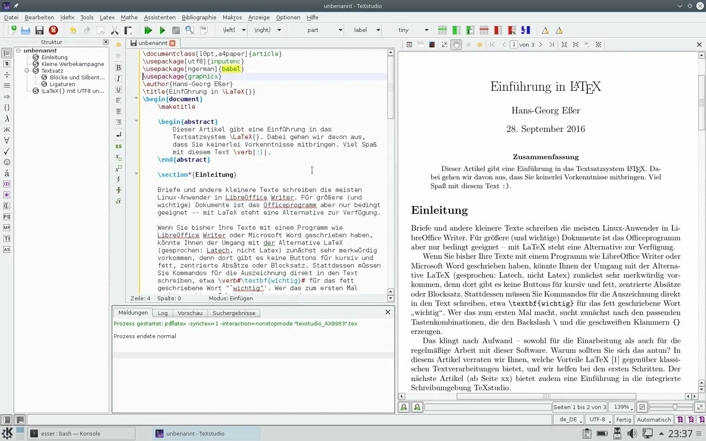Collapse the unbenannt root tree node

(x=19, y=50)
